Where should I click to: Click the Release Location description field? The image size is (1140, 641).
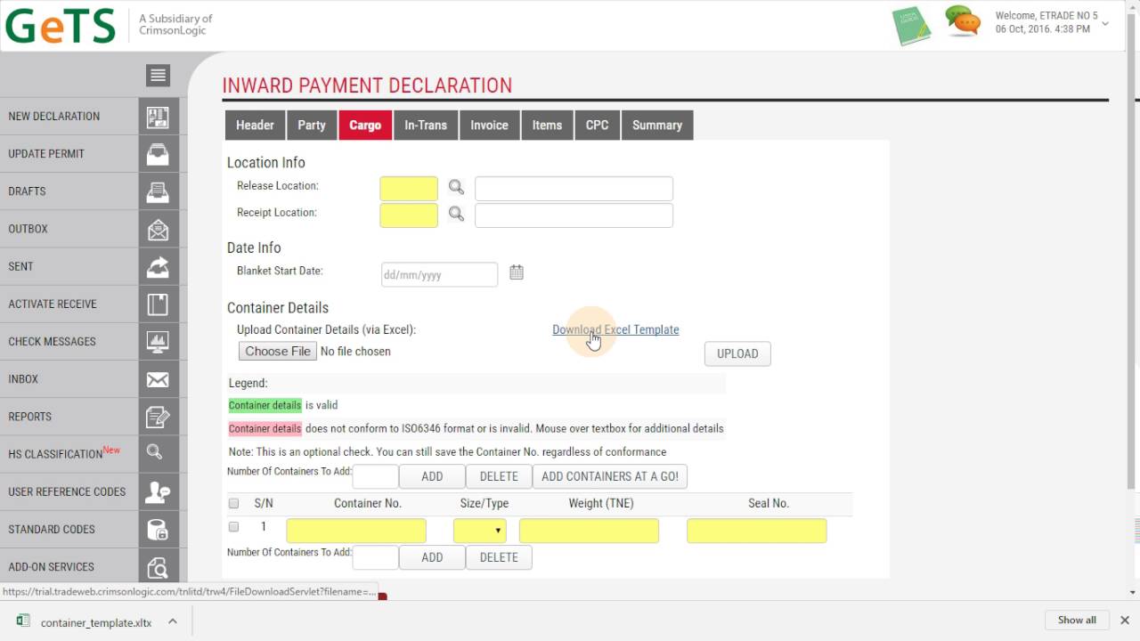click(574, 188)
